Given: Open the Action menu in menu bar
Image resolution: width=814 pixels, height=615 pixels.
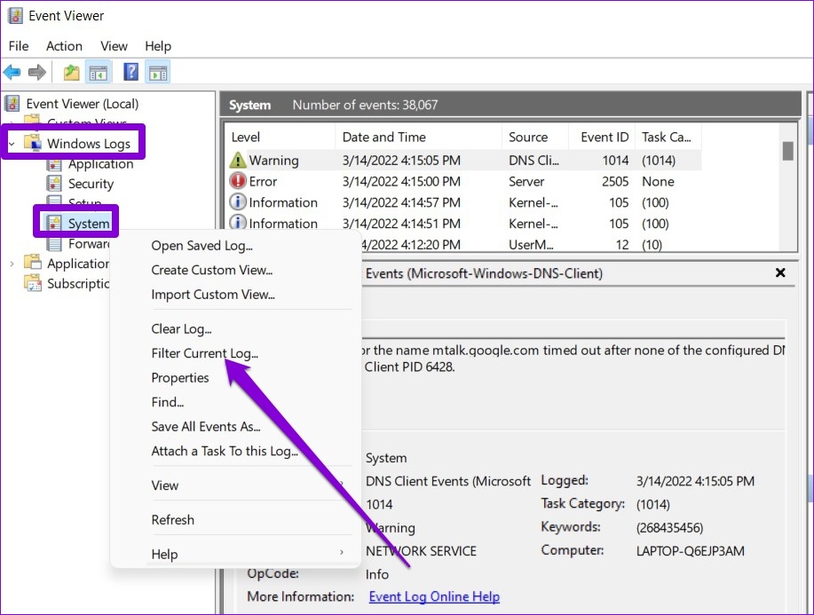Looking at the screenshot, I should coord(64,46).
